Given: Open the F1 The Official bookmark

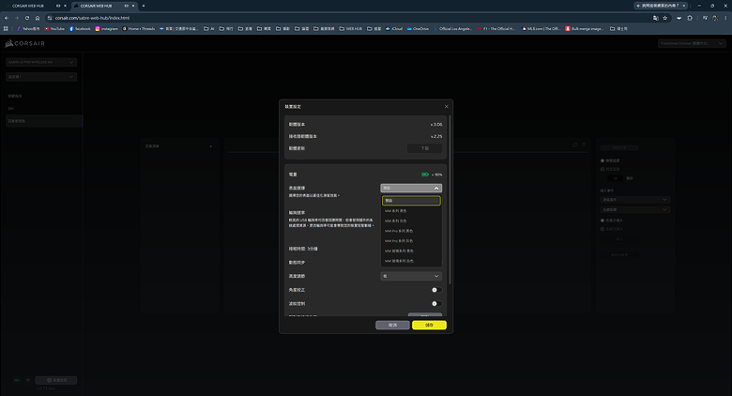Looking at the screenshot, I should point(496,28).
